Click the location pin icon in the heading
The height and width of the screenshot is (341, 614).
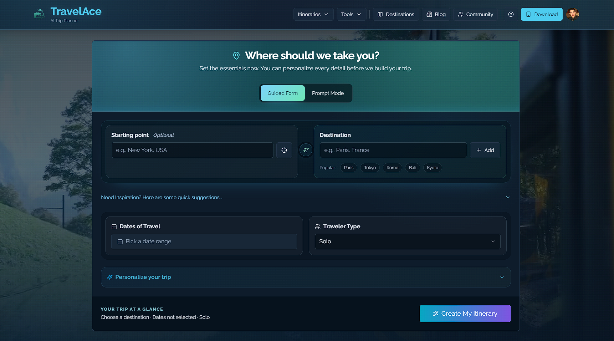pyautogui.click(x=236, y=56)
